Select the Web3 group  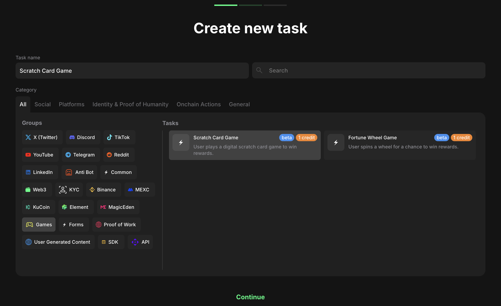(x=37, y=190)
